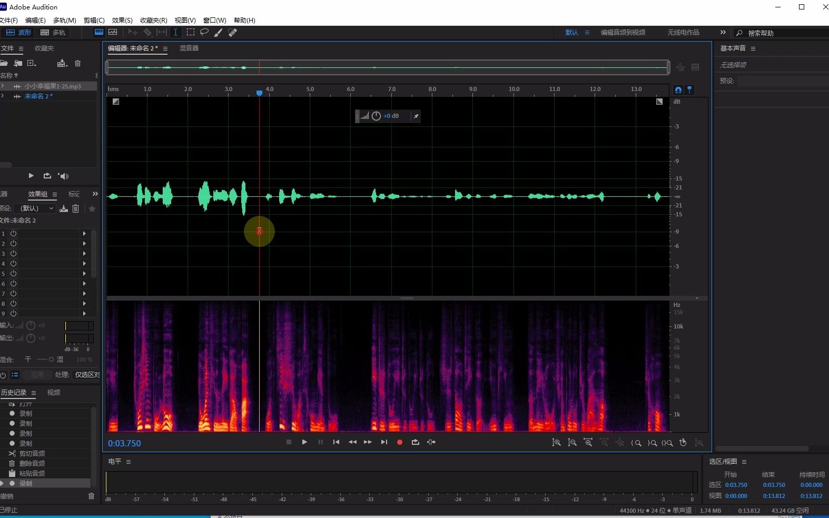Zoom to selection icon

point(667,443)
